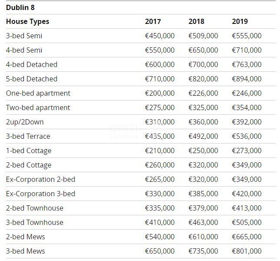Click the 2up/2Down row label
This screenshot has width=280, height=261.
click(25, 122)
